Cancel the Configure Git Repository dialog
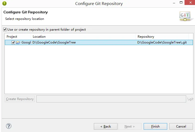This screenshot has height=132, width=195. pyautogui.click(x=181, y=126)
